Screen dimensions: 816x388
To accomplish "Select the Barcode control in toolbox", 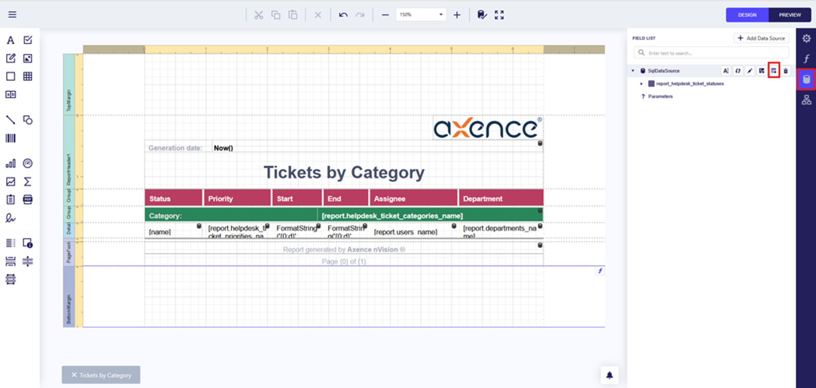I will coord(10,138).
